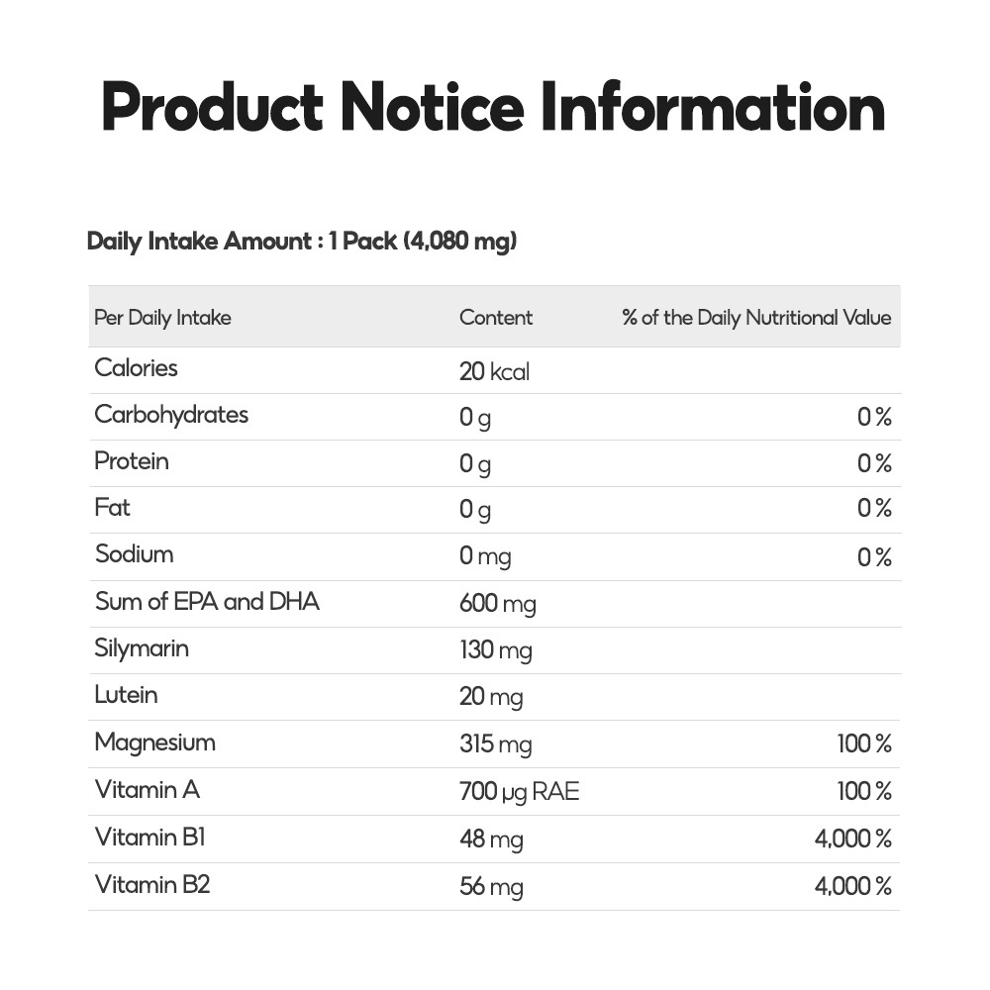The image size is (990, 990).
Task: Click the Product Notice Information heading
Action: pyautogui.click(x=493, y=108)
